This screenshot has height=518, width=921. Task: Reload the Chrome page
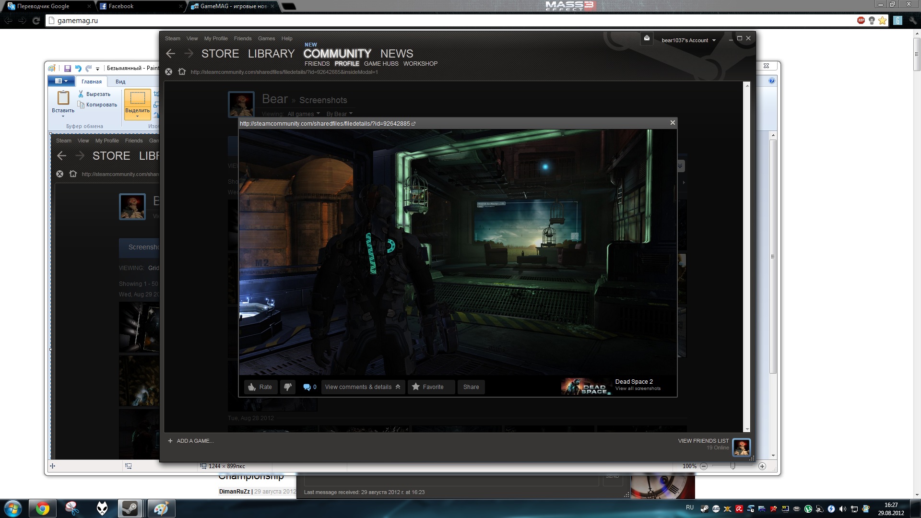pos(36,21)
